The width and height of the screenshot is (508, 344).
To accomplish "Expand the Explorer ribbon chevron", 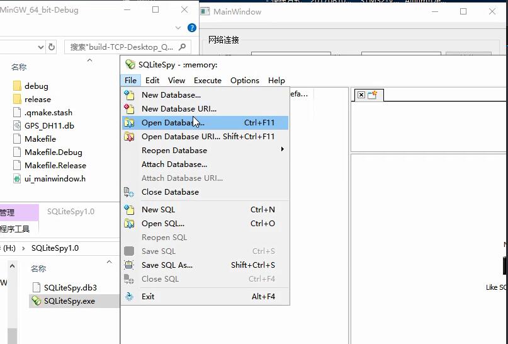I will [178, 28].
